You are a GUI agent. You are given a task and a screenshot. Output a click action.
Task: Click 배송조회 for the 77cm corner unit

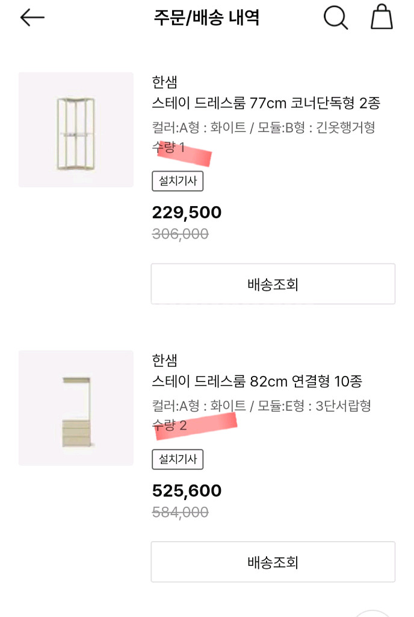273,284
